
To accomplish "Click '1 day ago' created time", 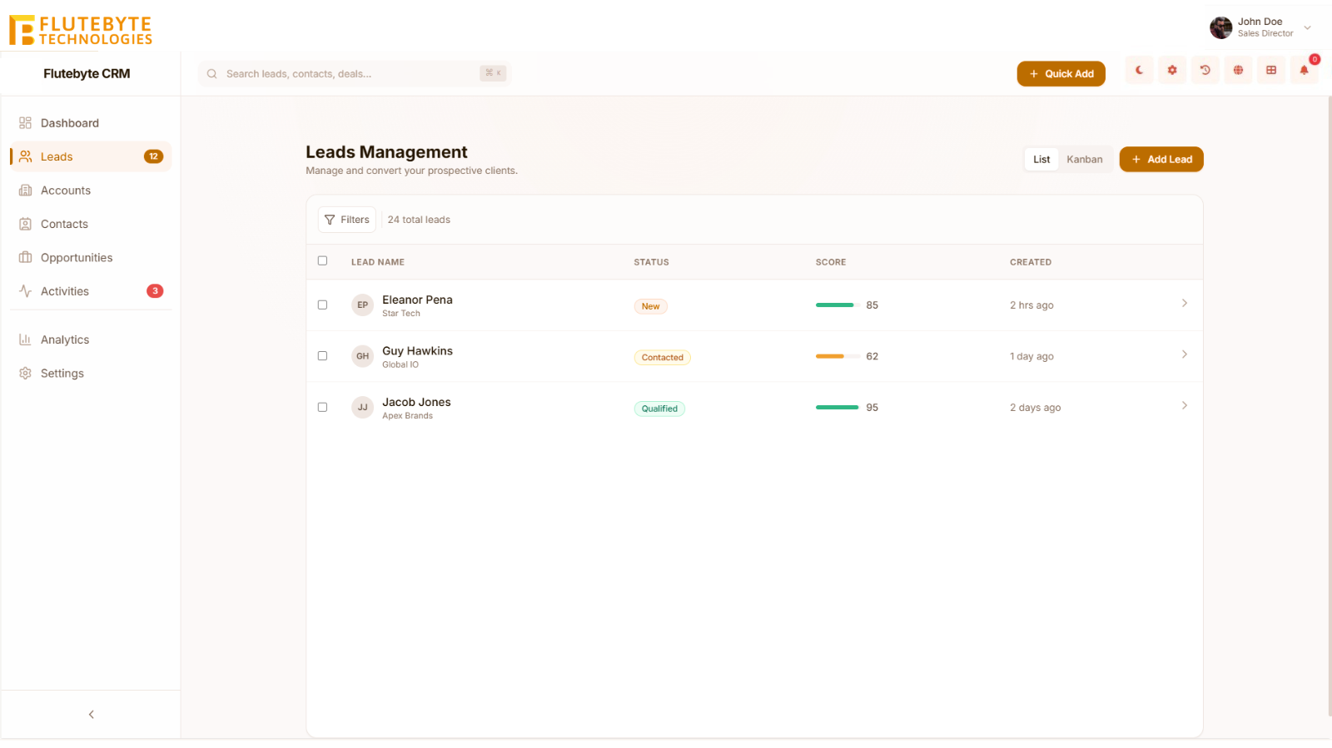I will click(x=1031, y=356).
